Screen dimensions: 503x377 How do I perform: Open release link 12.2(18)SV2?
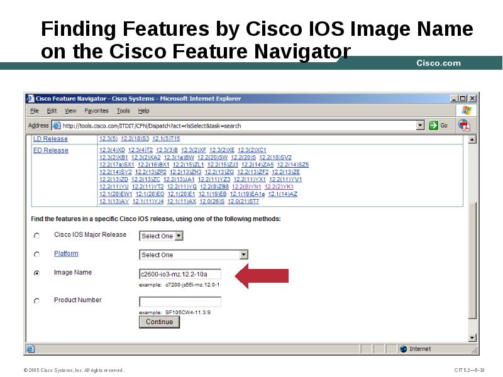(x=275, y=158)
